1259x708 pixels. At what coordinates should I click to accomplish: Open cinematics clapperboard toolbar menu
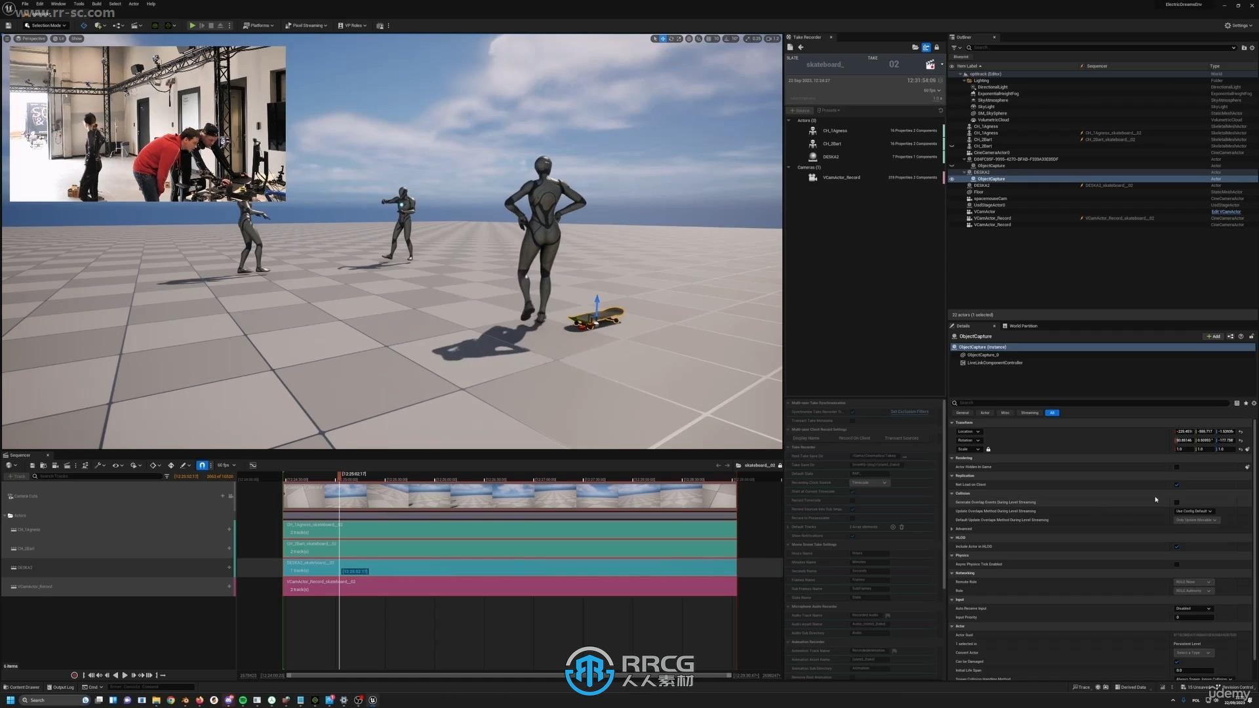click(136, 26)
